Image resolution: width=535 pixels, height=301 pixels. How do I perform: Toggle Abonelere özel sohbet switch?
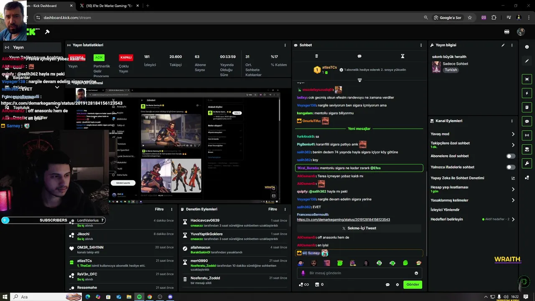511,156
